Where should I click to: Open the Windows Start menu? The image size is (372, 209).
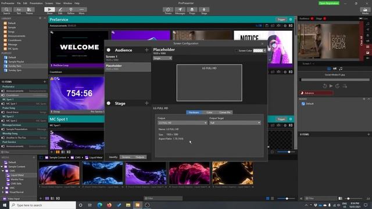(x=5, y=205)
